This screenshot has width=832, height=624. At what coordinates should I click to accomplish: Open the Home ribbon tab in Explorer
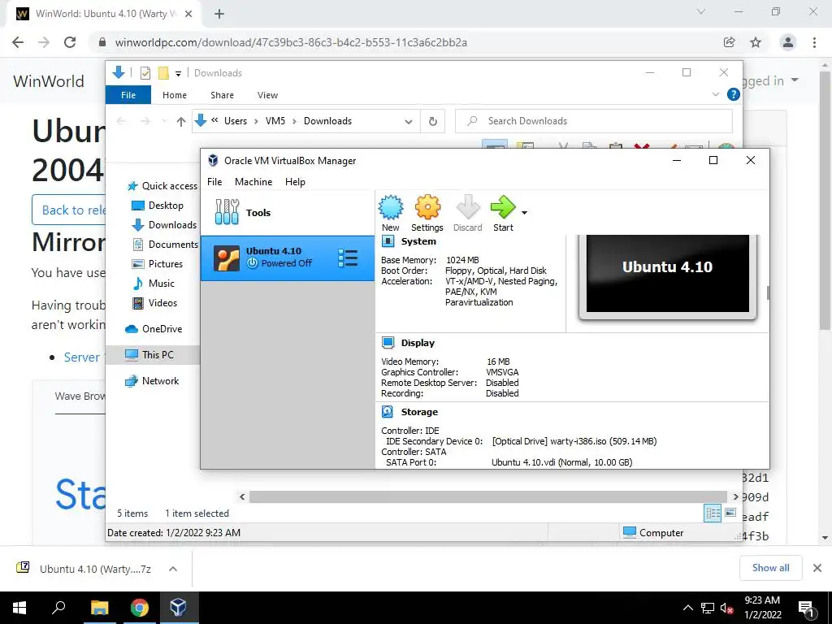click(x=175, y=95)
